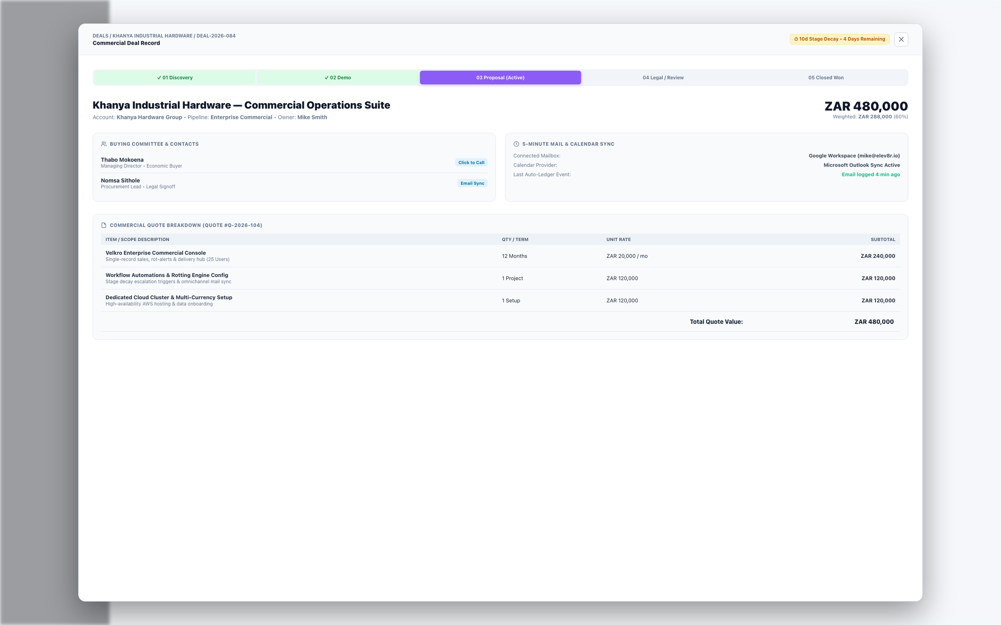This screenshot has height=625, width=1001.
Task: Click the Thabo Mokoena contact name
Action: point(122,160)
